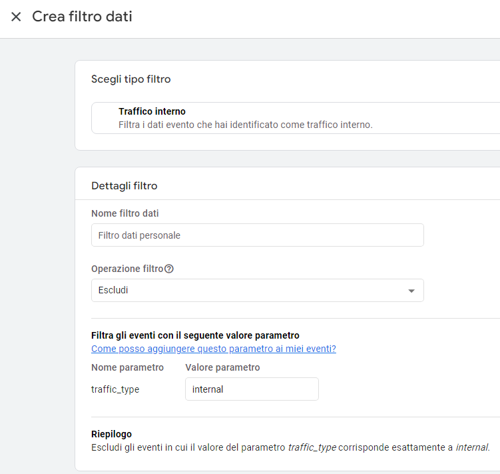Image resolution: width=500 pixels, height=474 pixels.
Task: Focus the Nome filtro dati field
Action: pos(258,235)
